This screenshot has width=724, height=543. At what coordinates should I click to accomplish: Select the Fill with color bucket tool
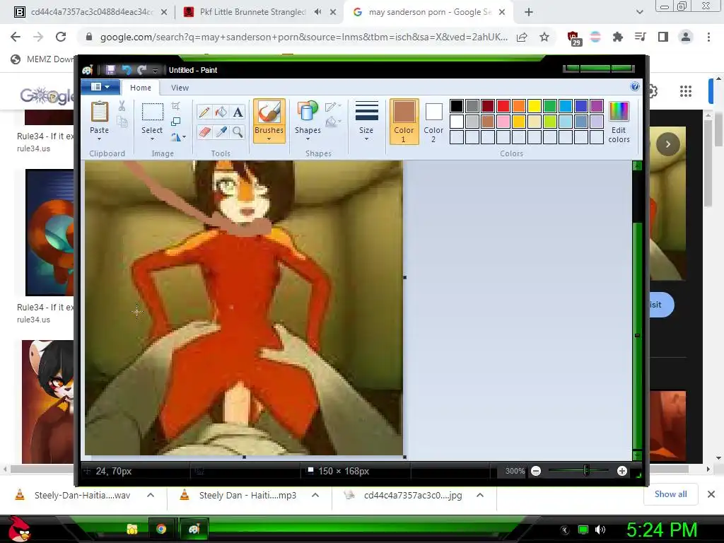[221, 112]
